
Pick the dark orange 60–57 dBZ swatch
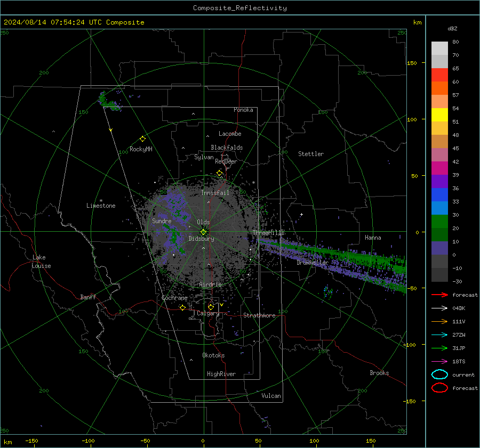point(439,88)
